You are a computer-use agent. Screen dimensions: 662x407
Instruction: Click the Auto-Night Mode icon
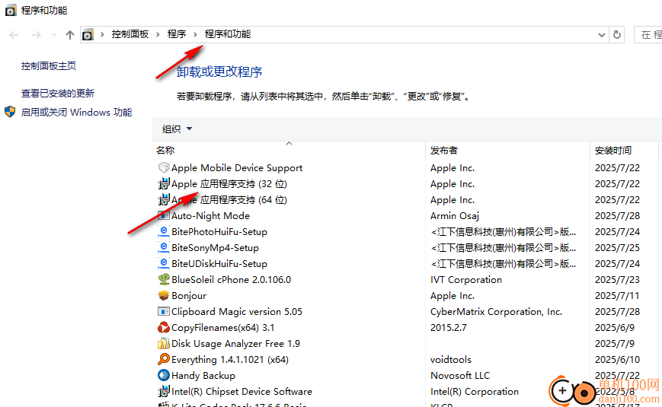(x=164, y=215)
